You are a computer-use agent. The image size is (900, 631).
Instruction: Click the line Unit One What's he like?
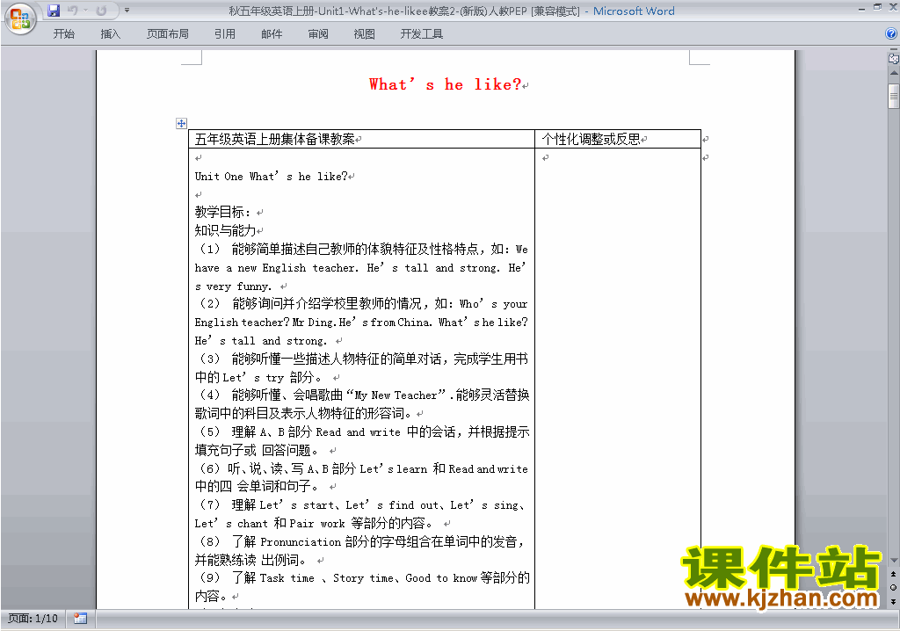click(271, 177)
